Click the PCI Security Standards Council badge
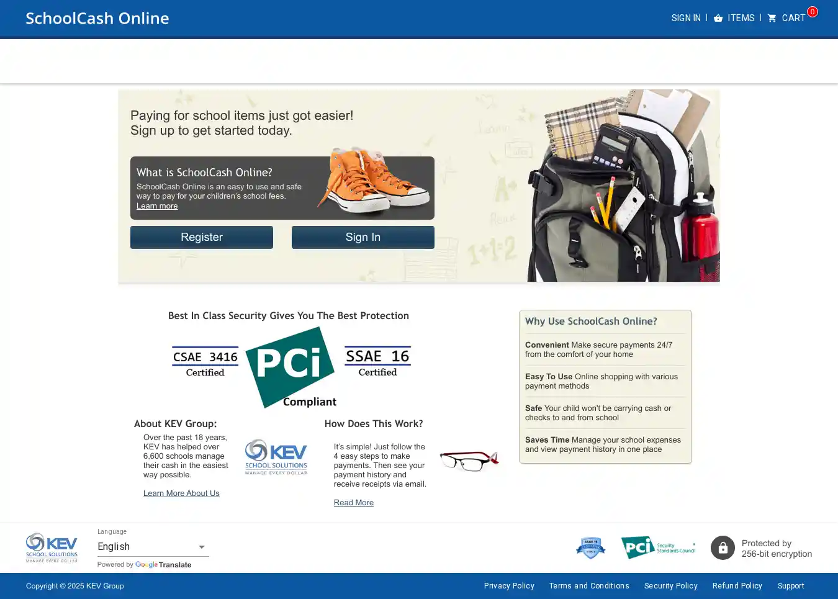838x599 pixels. (658, 547)
